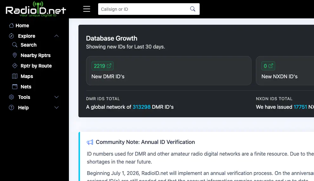Click the 'Beginning July 1, 2026' paragraph
Viewport: 314px width, 181px height.
[x=200, y=177]
